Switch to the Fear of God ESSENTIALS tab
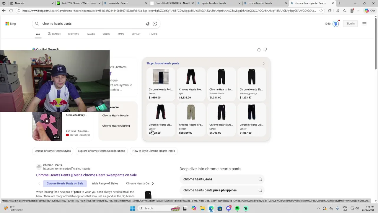Image resolution: width=378 pixels, height=213 pixels. tap(172, 3)
